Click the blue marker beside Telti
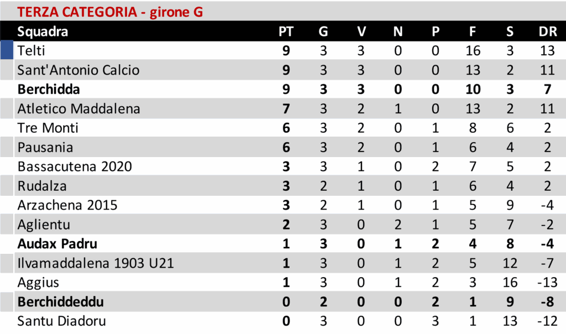This screenshot has width=566, height=334. pos(6,50)
